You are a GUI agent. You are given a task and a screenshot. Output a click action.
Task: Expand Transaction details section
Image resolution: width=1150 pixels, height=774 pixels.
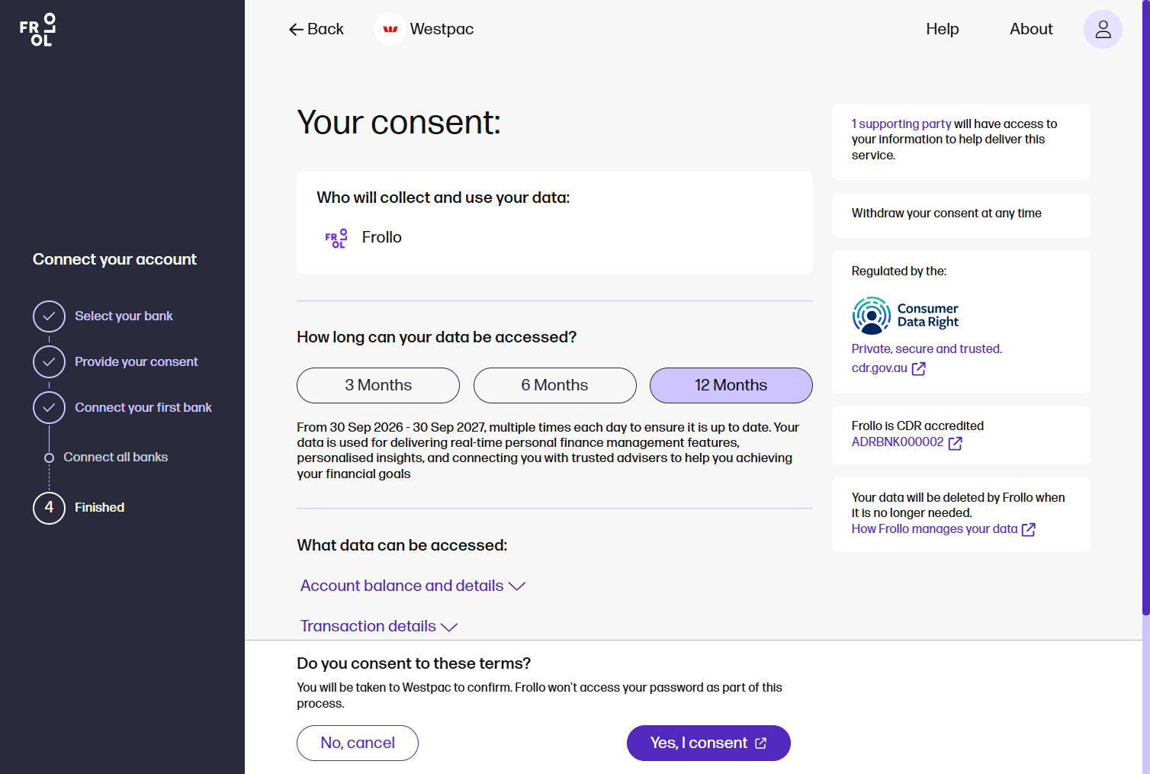coord(379,626)
